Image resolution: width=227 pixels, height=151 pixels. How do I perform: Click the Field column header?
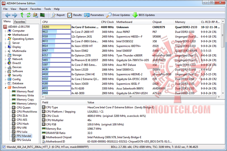(63, 102)
